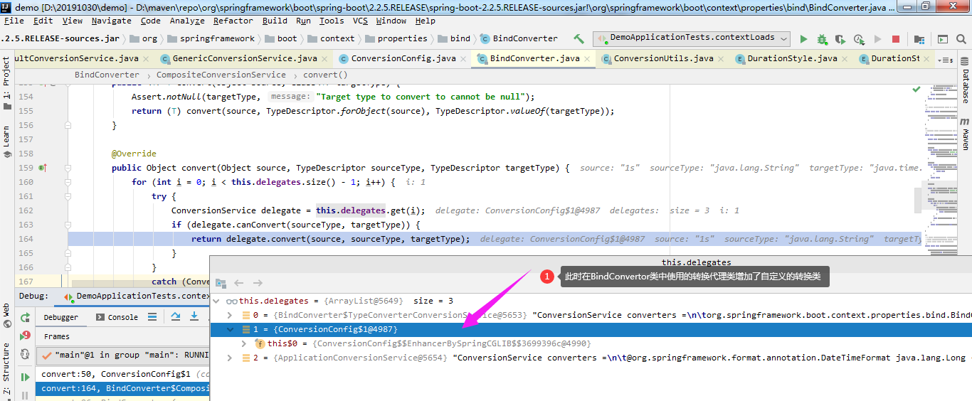This screenshot has width=972, height=401.
Task: Open DemoApplicationTests.contextLoads run configuration dropdown
Action: coord(692,38)
